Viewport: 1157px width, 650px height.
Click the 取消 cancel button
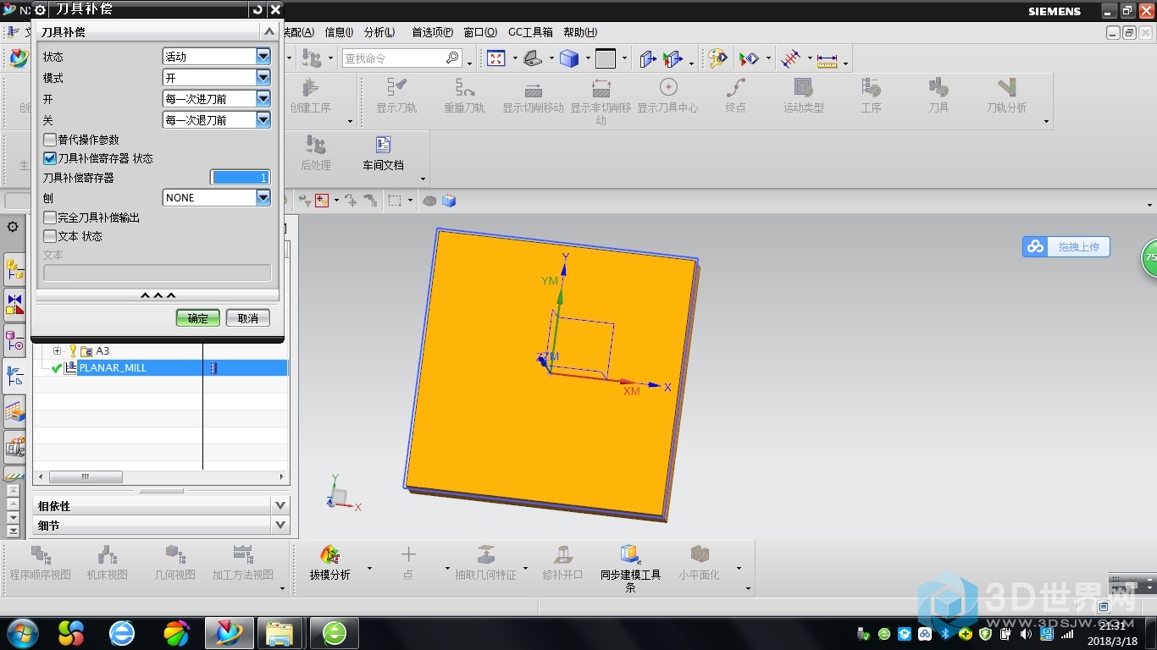(x=248, y=318)
